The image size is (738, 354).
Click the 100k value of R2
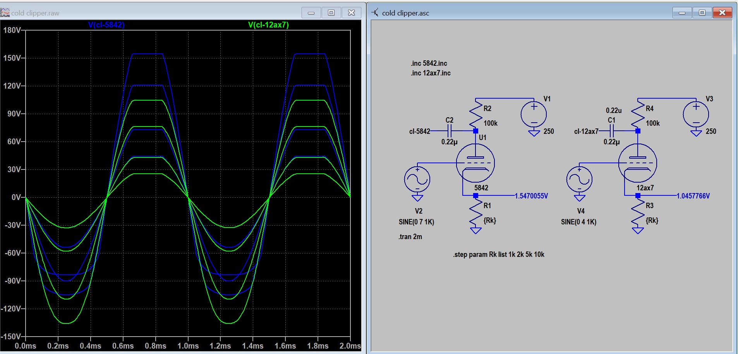point(491,123)
